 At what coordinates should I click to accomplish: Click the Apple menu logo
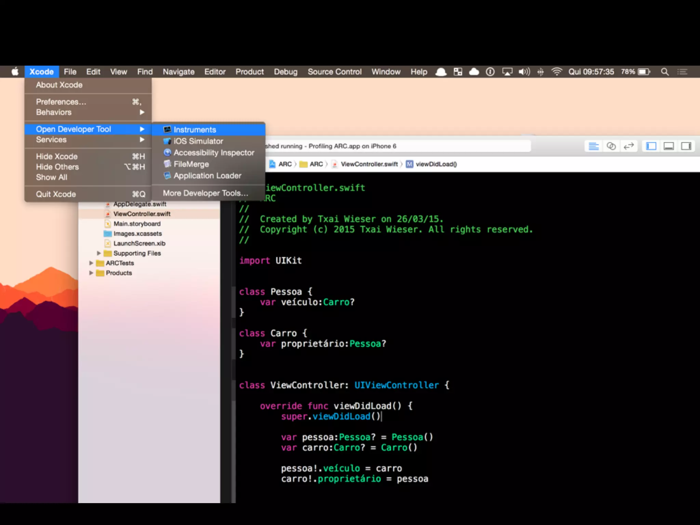tap(15, 72)
